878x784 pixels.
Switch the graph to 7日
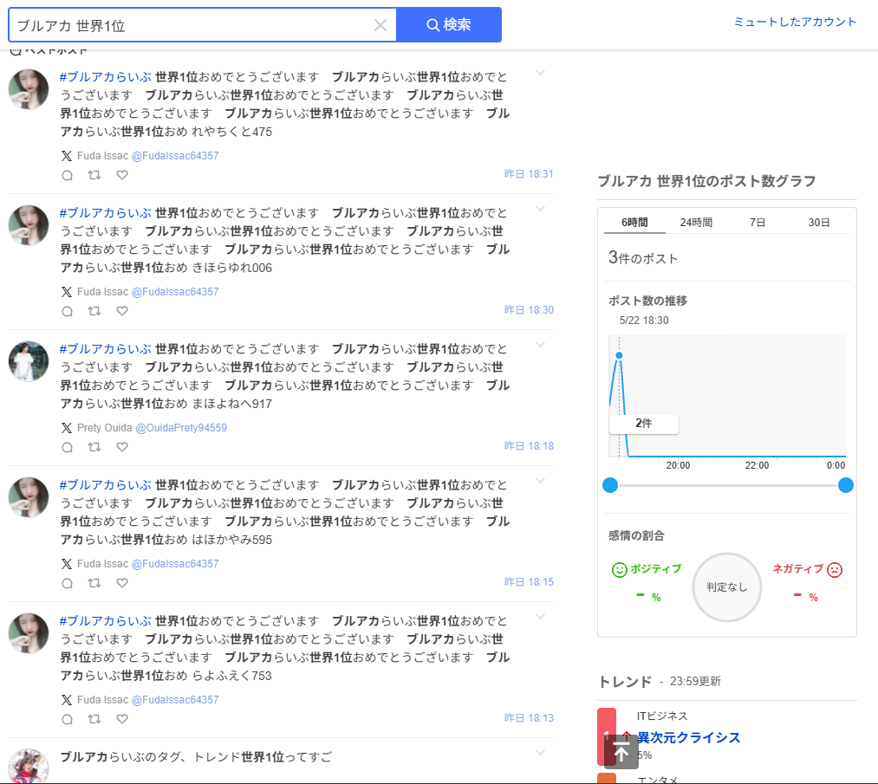758,223
